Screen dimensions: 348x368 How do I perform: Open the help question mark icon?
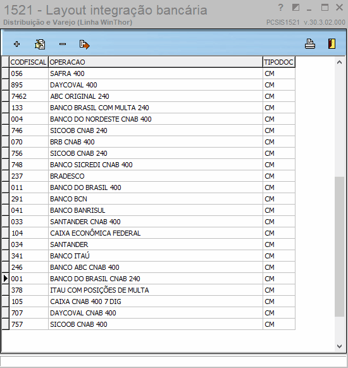point(280,8)
